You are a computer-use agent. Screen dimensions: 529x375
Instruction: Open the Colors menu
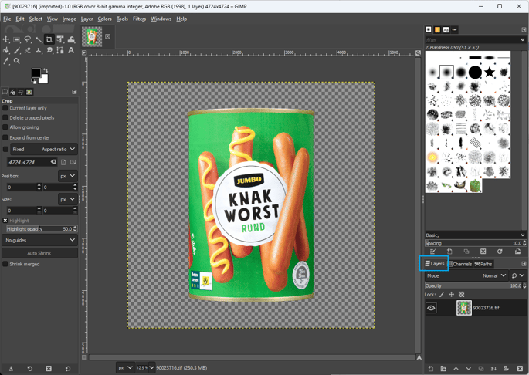pos(104,19)
